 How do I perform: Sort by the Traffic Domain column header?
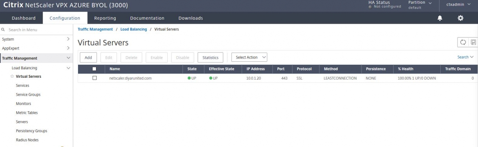pos(458,69)
